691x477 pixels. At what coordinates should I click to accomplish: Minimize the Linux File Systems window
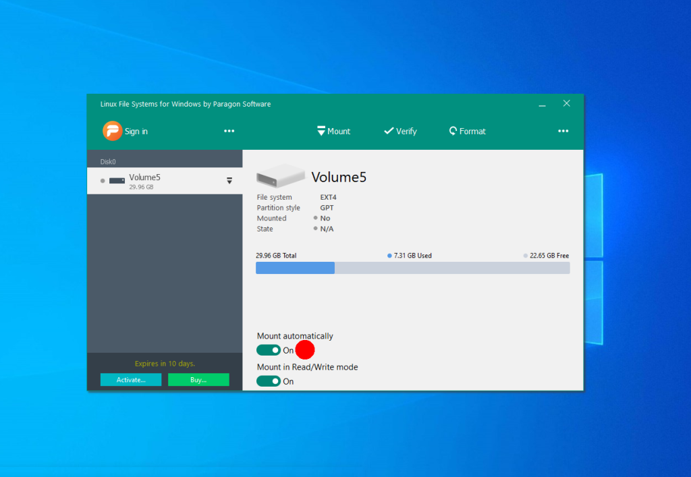pos(543,105)
